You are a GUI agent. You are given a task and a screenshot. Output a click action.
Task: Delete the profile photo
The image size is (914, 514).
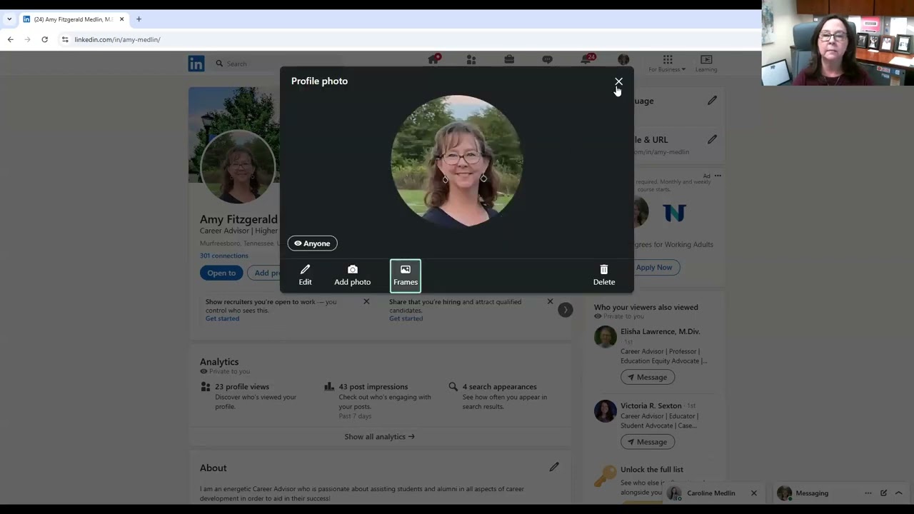click(x=604, y=275)
